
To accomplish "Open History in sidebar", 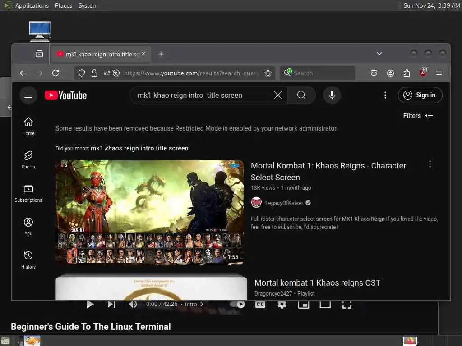I will [28, 259].
